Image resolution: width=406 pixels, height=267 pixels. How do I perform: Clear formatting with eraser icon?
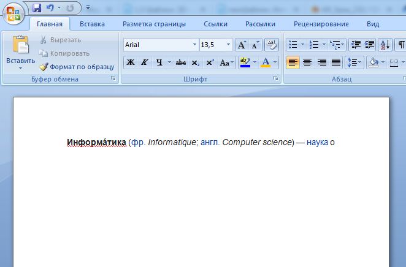click(271, 45)
